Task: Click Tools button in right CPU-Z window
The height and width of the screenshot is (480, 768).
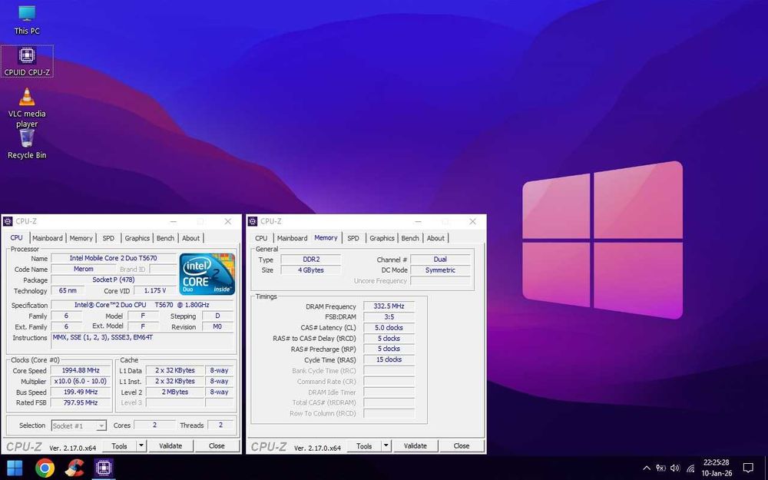Action: 364,446
